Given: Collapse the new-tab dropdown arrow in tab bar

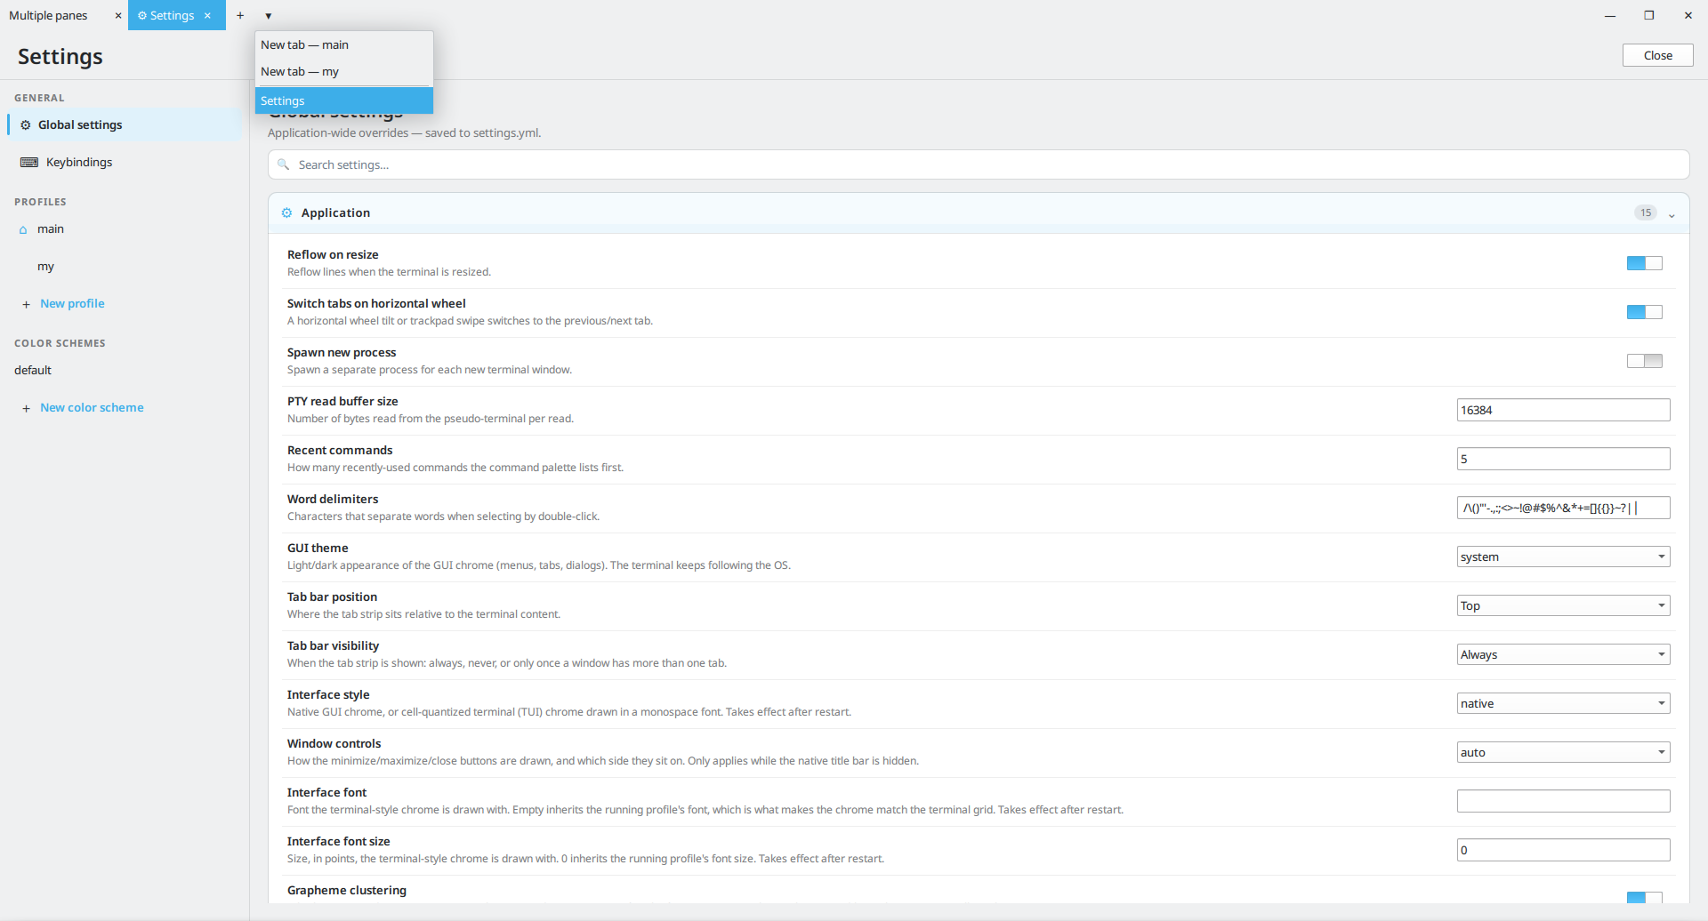Looking at the screenshot, I should pyautogui.click(x=269, y=16).
